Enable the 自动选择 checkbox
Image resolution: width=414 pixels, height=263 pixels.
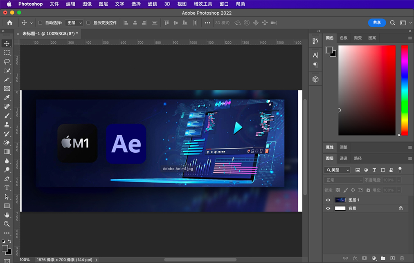[x=40, y=23]
